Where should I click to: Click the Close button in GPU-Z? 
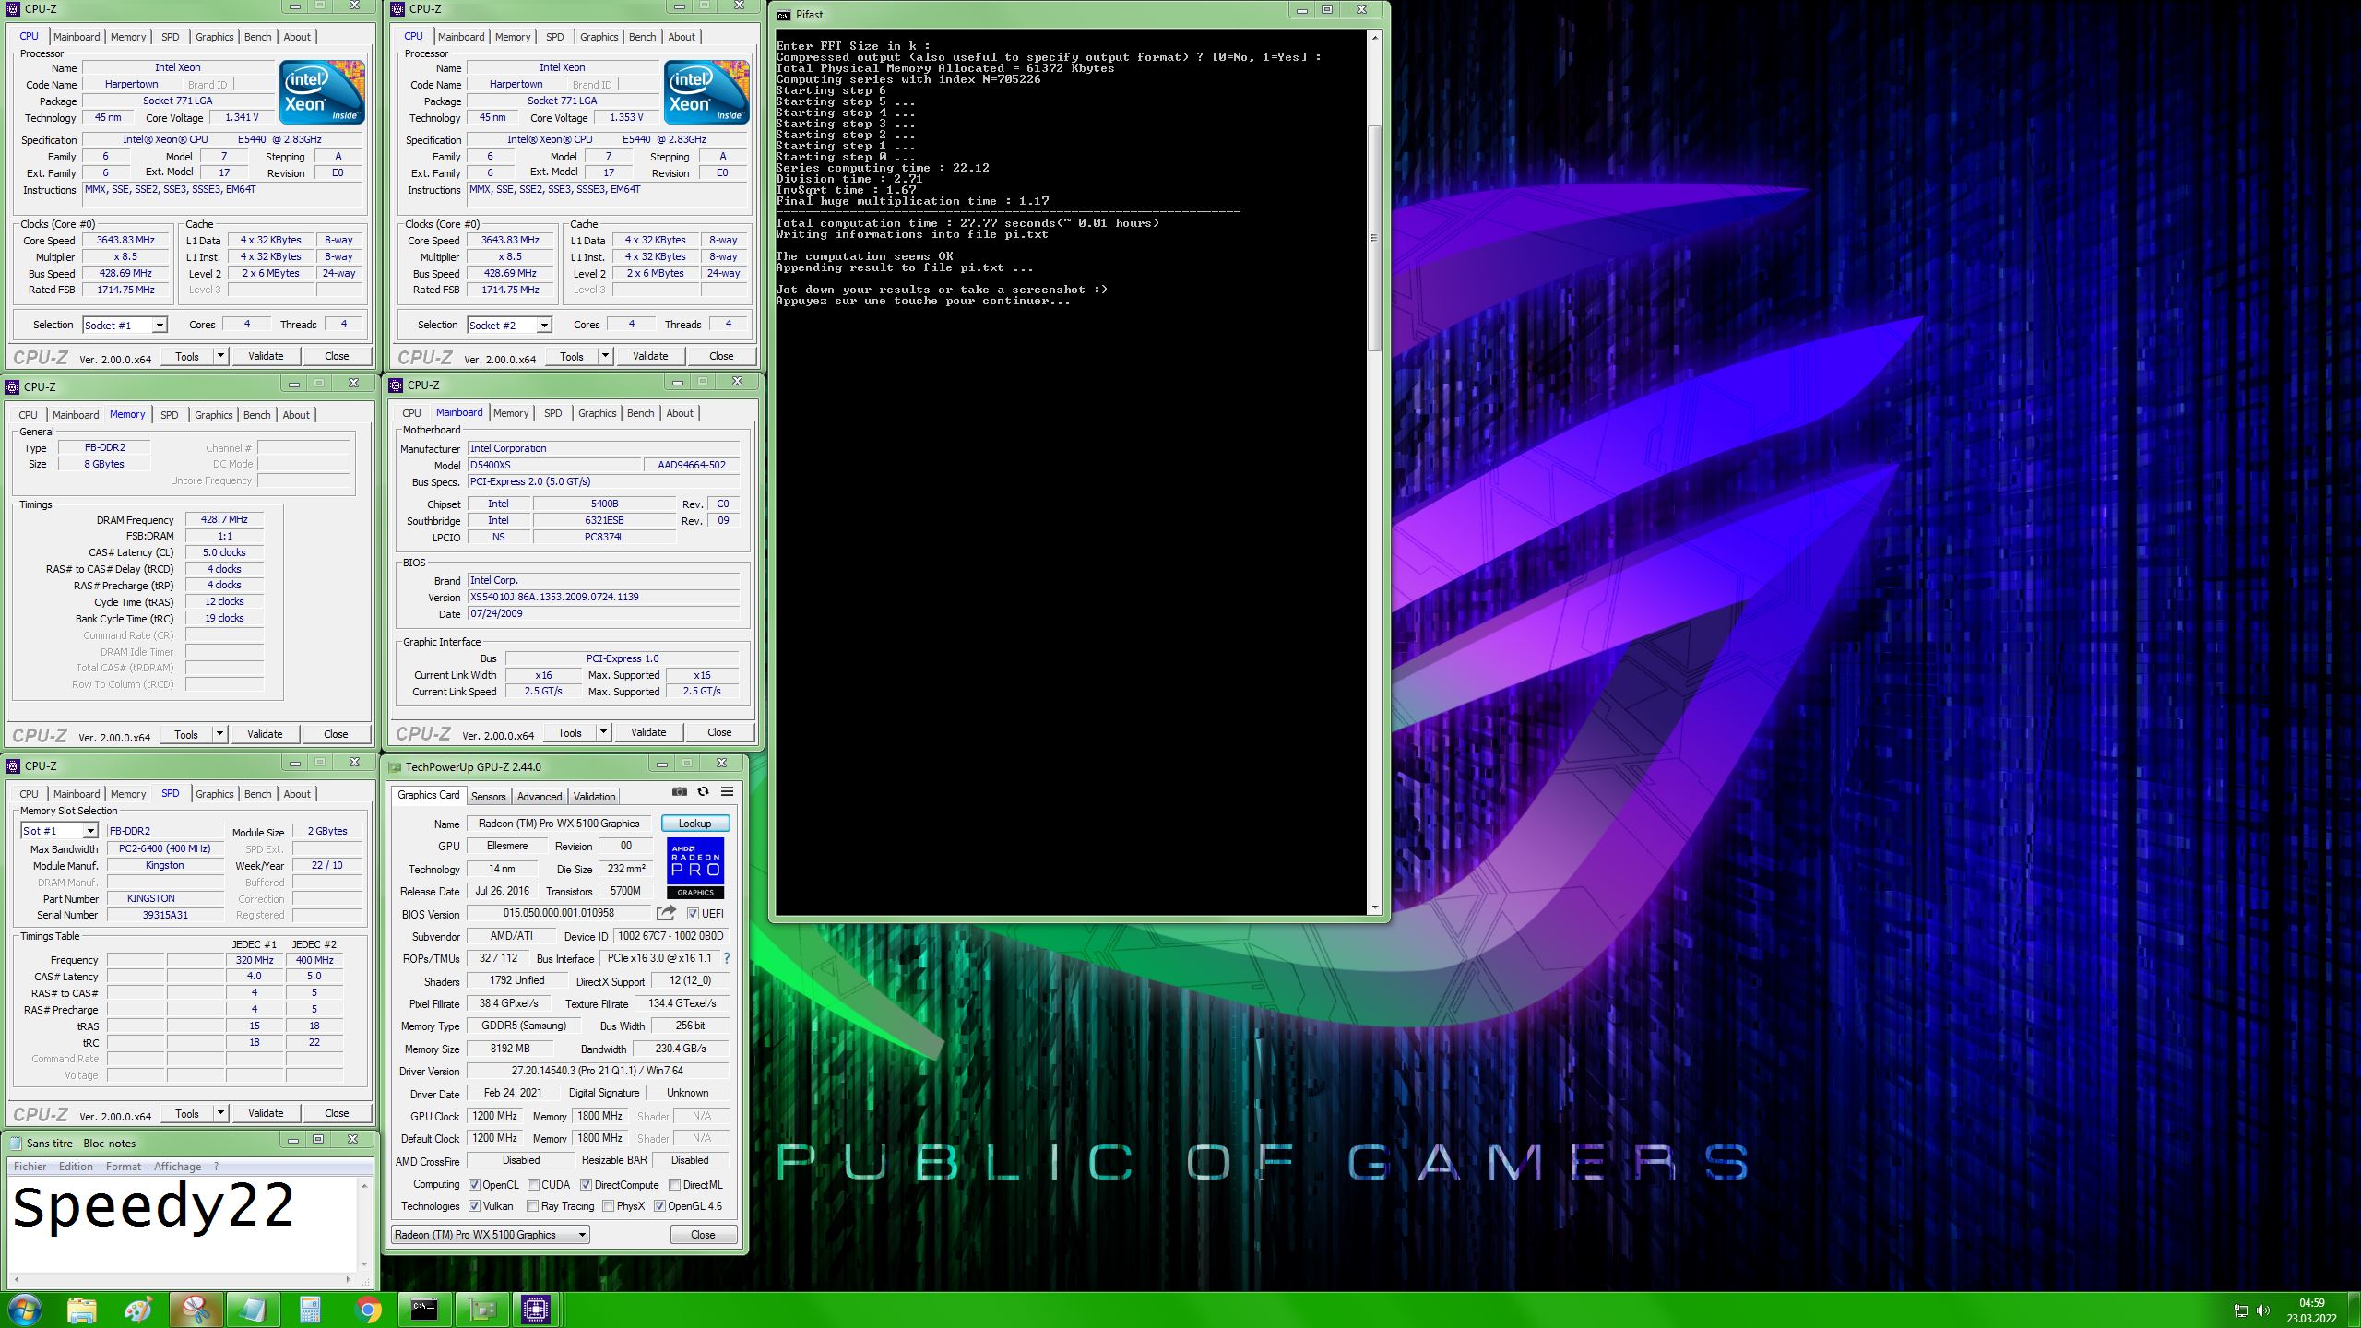tap(703, 1235)
